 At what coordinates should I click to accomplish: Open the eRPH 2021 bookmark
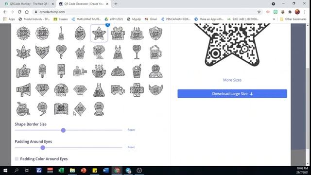[114, 19]
